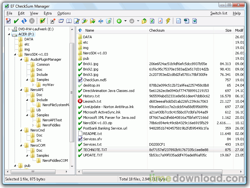Click the file list horizontal scrollbar thumb
Screen dimensions: 250x188
152,172
